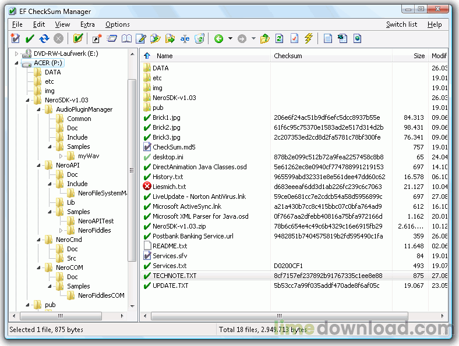Sort by the Size column header

410,55
